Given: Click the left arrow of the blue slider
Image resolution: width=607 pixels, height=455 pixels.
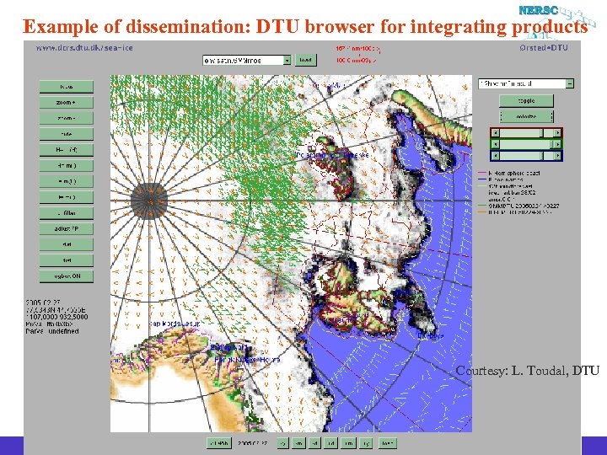Looking at the screenshot, I should click(496, 156).
